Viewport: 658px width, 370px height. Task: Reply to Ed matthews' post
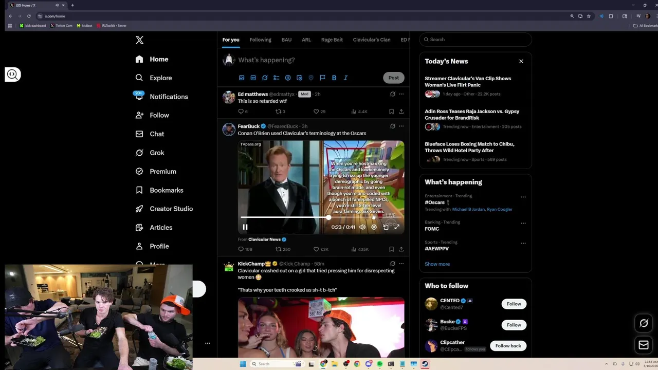[241, 111]
